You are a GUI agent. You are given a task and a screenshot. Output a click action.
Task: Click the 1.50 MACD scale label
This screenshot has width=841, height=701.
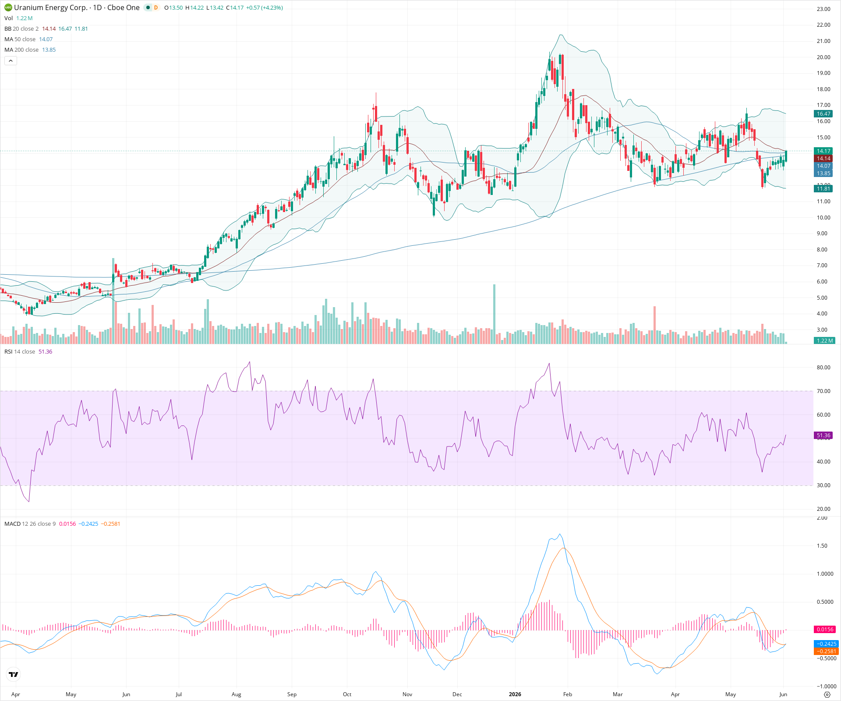822,545
